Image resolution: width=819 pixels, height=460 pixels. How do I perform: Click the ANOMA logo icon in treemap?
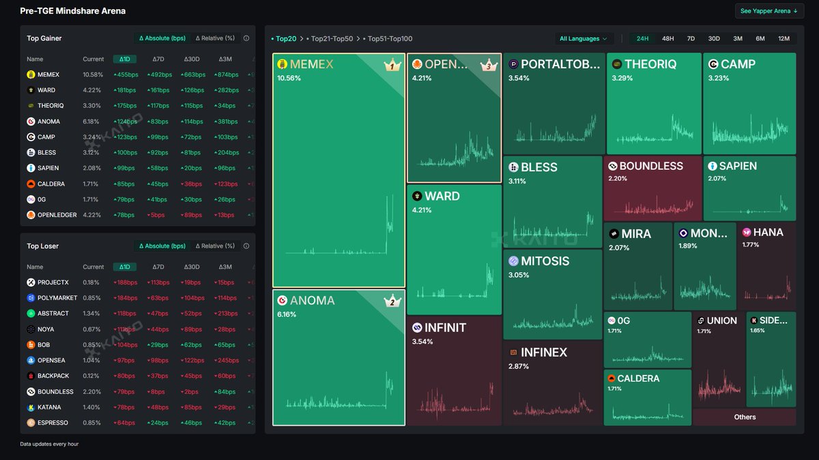[x=282, y=300]
